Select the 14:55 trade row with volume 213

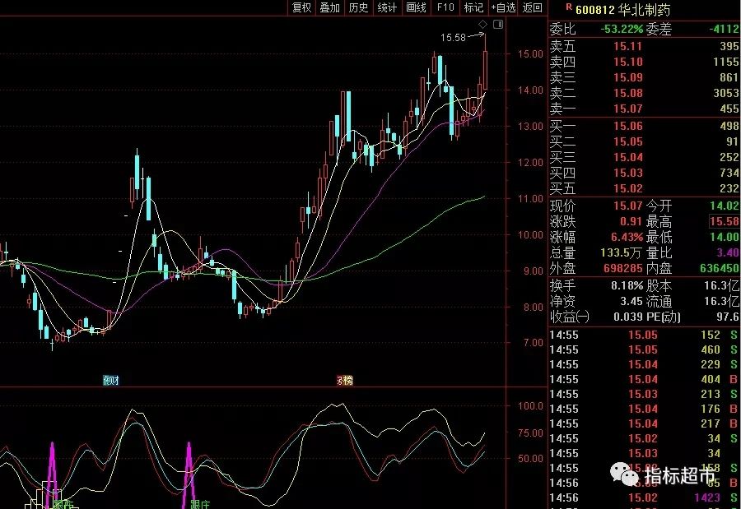point(644,394)
